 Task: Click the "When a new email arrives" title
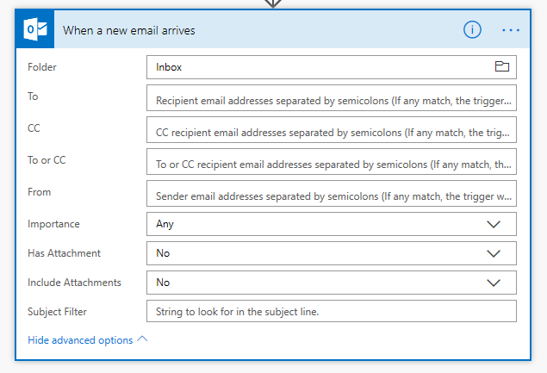pyautogui.click(x=129, y=30)
